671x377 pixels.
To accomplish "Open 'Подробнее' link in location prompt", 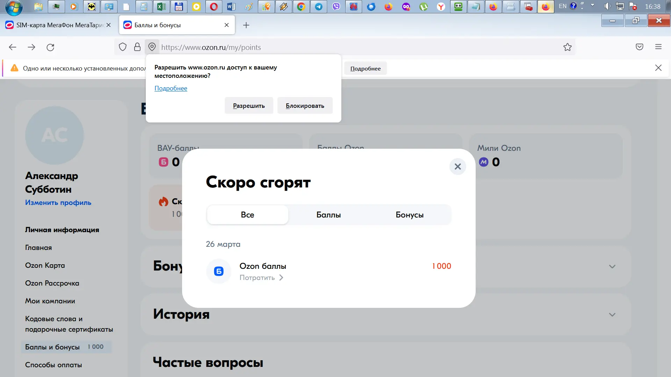I will tap(171, 88).
